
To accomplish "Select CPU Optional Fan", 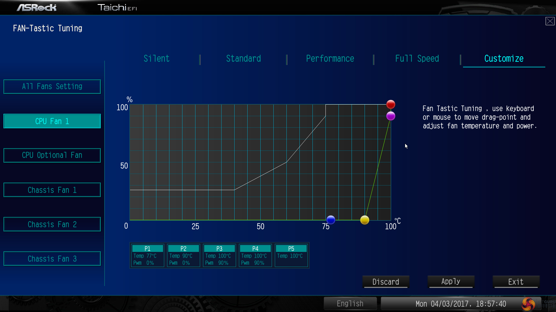I will click(52, 155).
